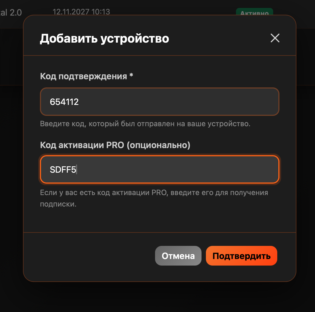Viewport: 315px width, 312px height.
Task: Click the Код активации PRO label
Action: tap(115, 145)
